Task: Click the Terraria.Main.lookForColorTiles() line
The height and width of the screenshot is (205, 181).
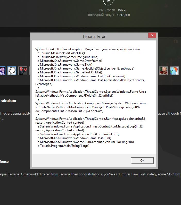Action: click(x=61, y=53)
